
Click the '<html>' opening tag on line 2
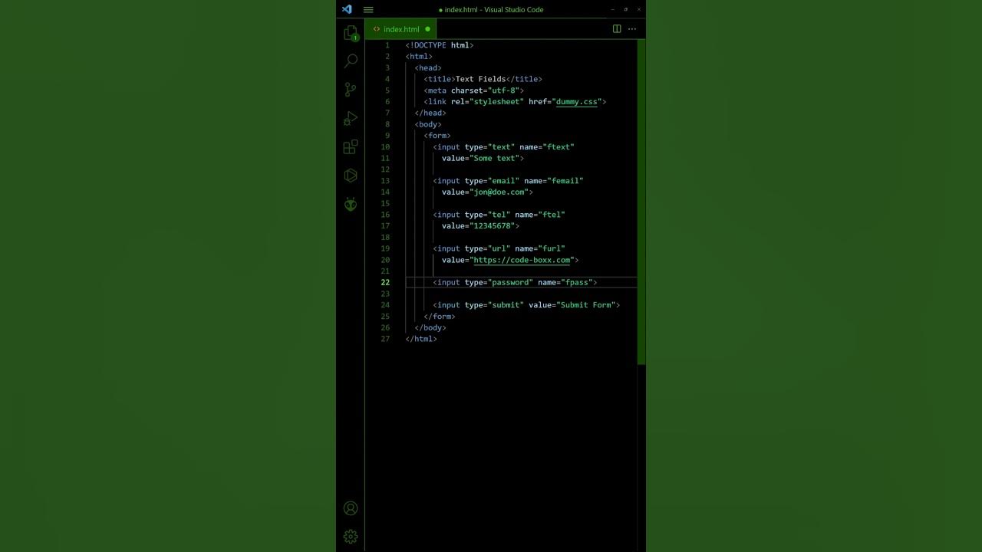tap(419, 57)
